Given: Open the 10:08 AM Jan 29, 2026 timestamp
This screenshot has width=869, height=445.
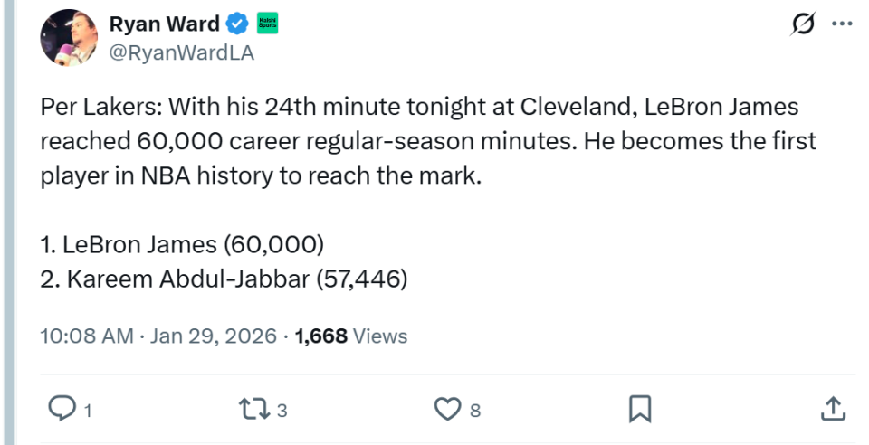Looking at the screenshot, I should pyautogui.click(x=158, y=336).
